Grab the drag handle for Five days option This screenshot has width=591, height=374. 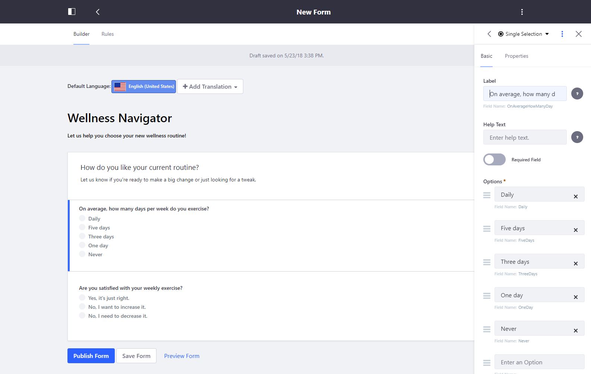click(487, 229)
